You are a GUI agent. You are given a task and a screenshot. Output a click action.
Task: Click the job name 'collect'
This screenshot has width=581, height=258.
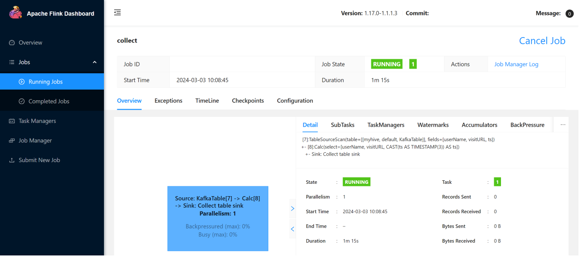127,41
